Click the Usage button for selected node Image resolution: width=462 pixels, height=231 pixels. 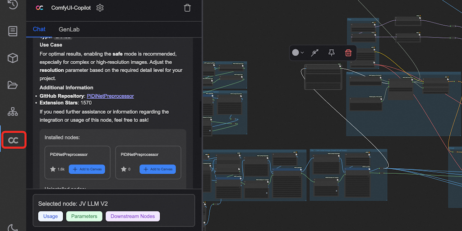(x=51, y=217)
